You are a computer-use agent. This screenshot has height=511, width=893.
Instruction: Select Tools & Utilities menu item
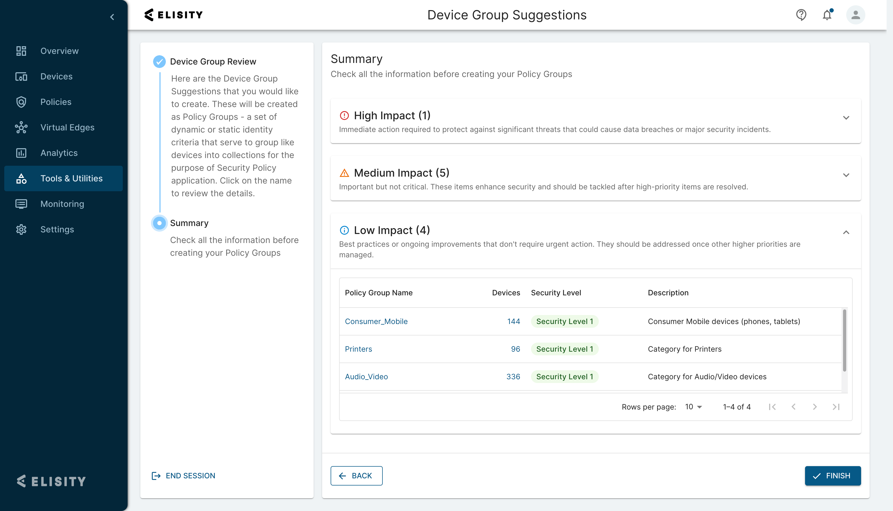64,178
